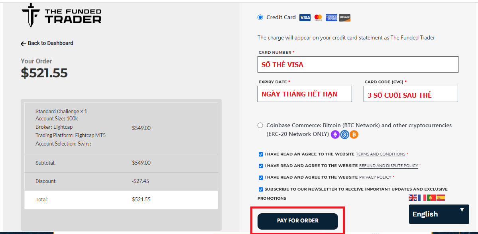Click the American Express icon
Screen dimensions: 478x234
pos(331,18)
